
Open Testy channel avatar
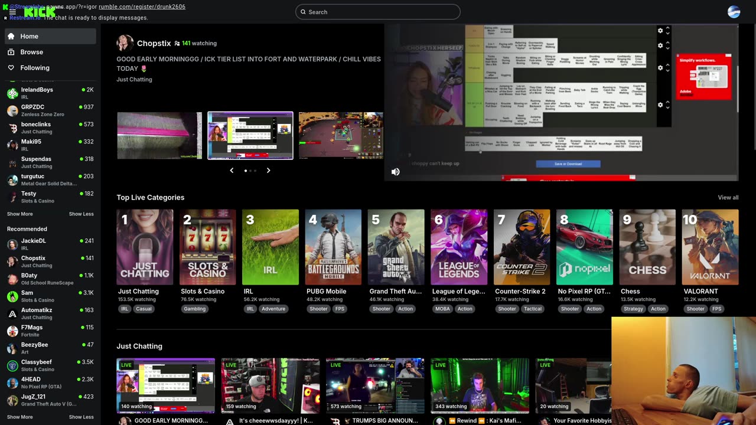pos(12,197)
